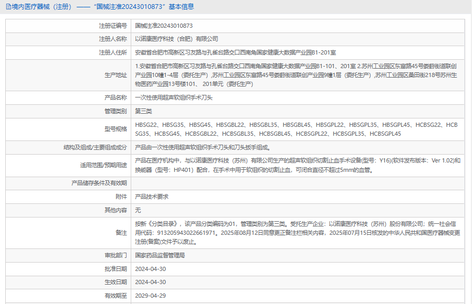Select the 国家药品监督管理局 value
Image resolution: width=472 pixels, height=304 pixels.
click(x=160, y=255)
